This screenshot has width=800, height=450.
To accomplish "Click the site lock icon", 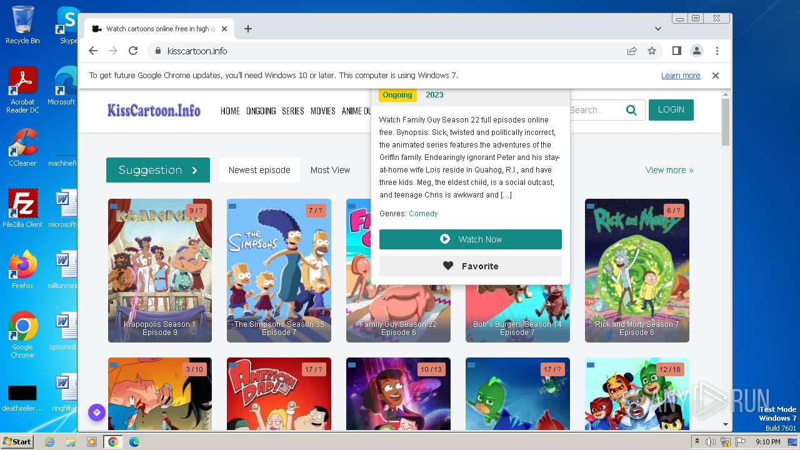I will 157,51.
